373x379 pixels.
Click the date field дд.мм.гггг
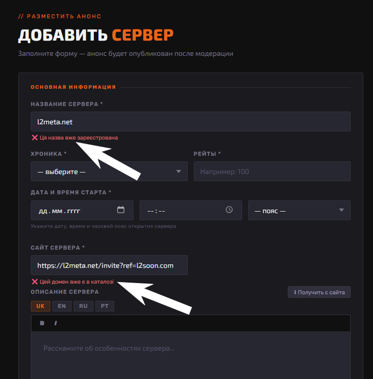click(x=82, y=210)
